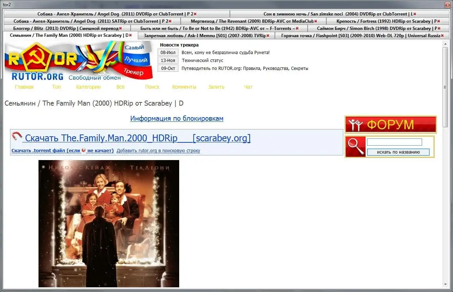Switch to Simon Birch (1998) tab
This screenshot has width=453, height=292.
(378, 28)
